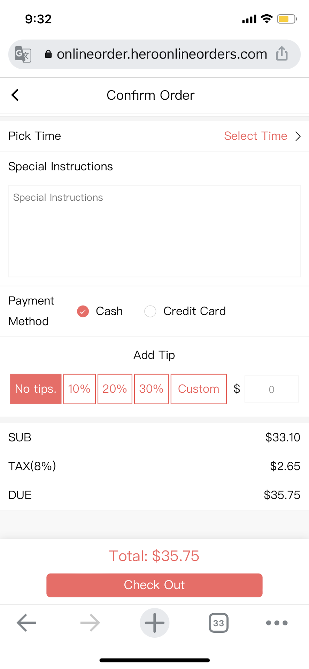Open a new tab with the plus button
The width and height of the screenshot is (309, 669).
tap(154, 623)
